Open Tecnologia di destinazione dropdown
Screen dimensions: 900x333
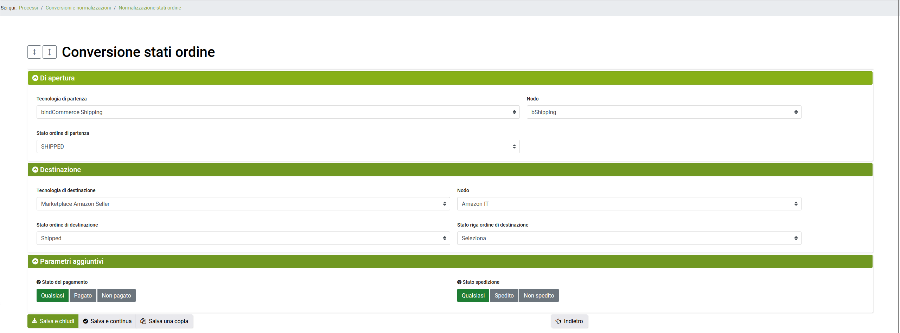point(243,204)
